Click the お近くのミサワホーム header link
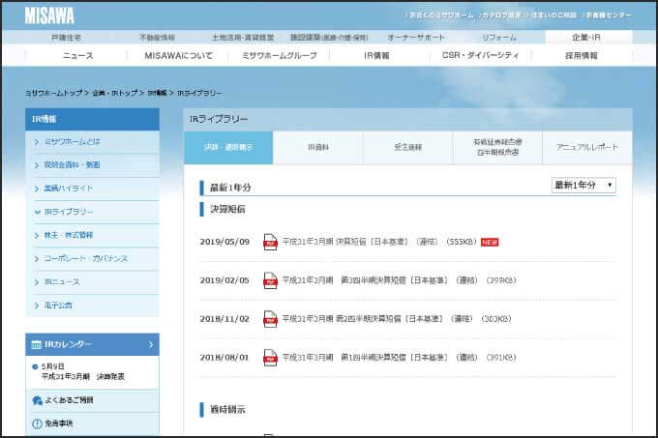Image resolution: width=658 pixels, height=438 pixels. [x=440, y=15]
